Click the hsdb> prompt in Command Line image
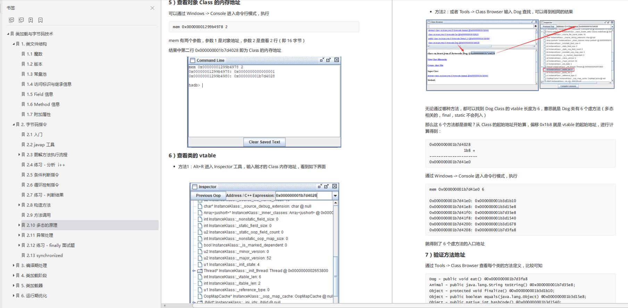The image size is (628, 308). pos(194,85)
